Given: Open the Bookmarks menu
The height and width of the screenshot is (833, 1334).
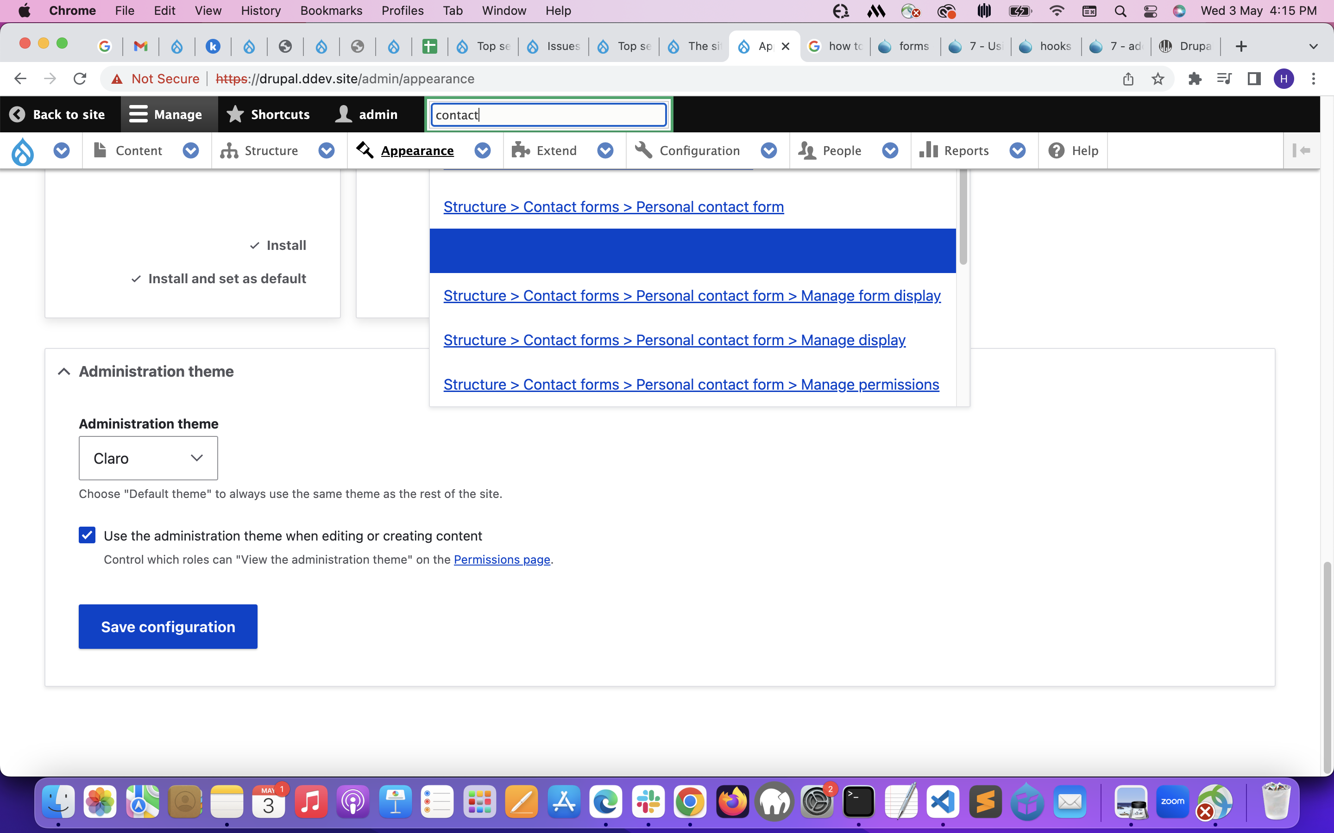Looking at the screenshot, I should [331, 11].
